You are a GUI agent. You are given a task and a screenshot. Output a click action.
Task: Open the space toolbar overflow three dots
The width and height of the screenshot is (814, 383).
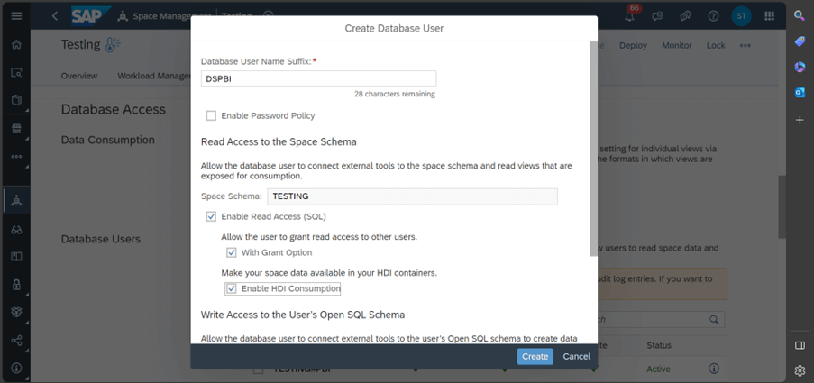[x=745, y=45]
